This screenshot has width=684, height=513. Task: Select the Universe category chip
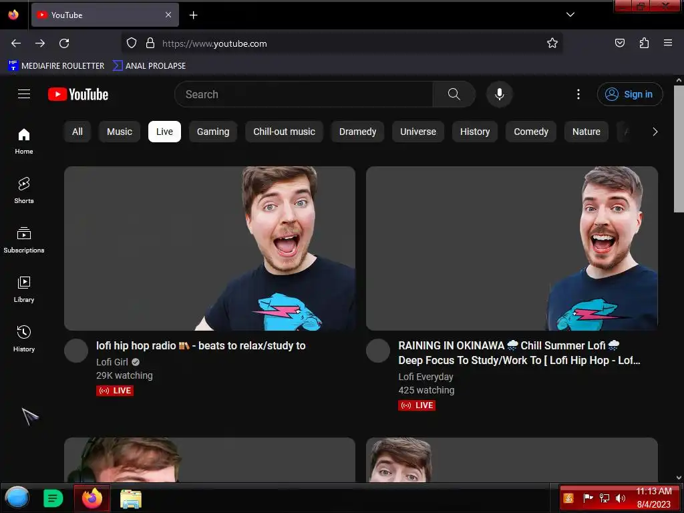[418, 132]
